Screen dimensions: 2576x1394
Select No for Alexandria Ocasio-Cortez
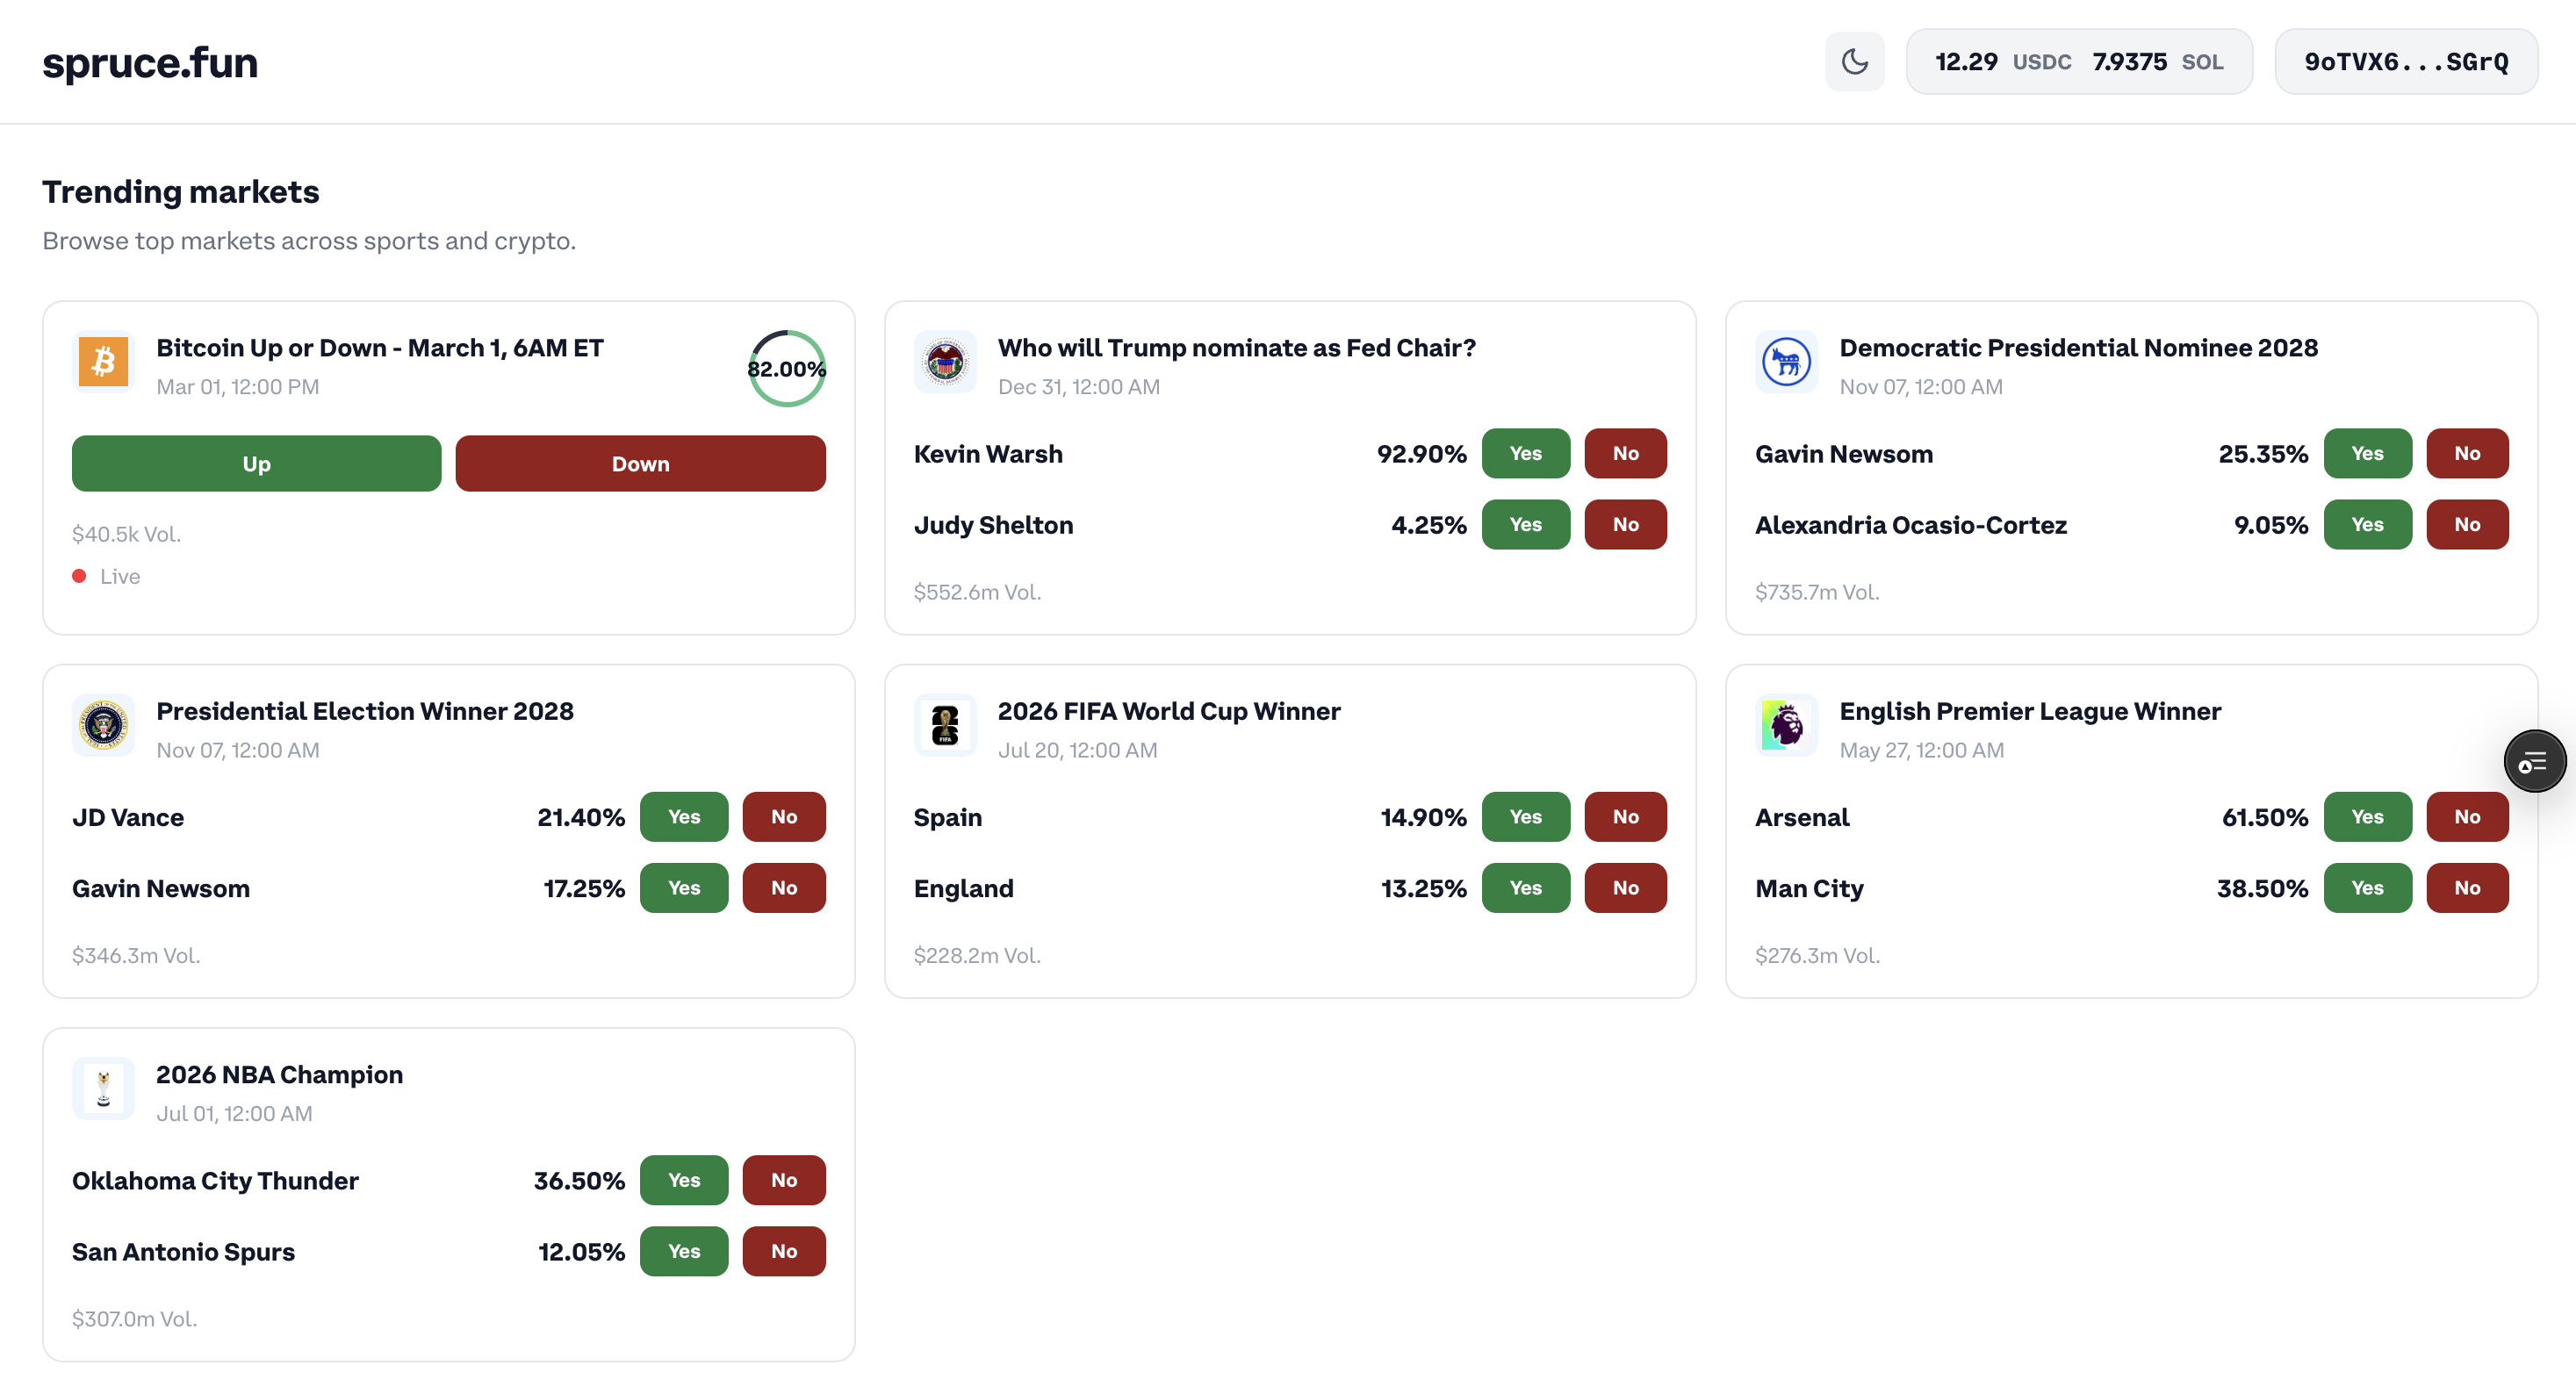[2466, 525]
